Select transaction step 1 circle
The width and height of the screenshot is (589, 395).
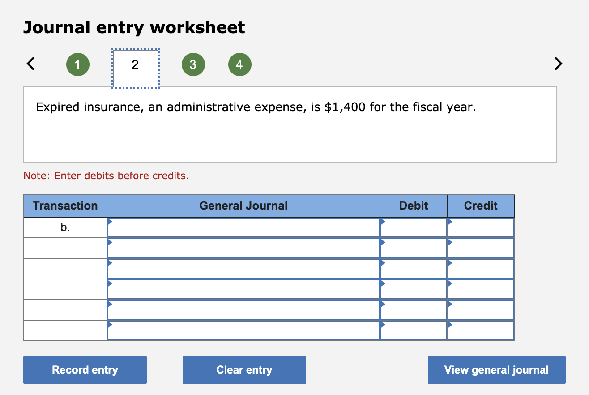77,64
